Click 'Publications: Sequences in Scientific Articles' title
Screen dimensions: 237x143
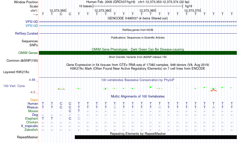pos(138,38)
